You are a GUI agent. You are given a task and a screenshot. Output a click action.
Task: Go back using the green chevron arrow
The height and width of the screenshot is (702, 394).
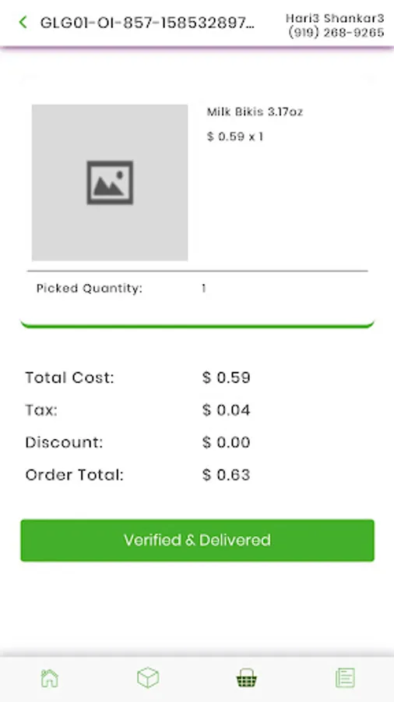(23, 22)
